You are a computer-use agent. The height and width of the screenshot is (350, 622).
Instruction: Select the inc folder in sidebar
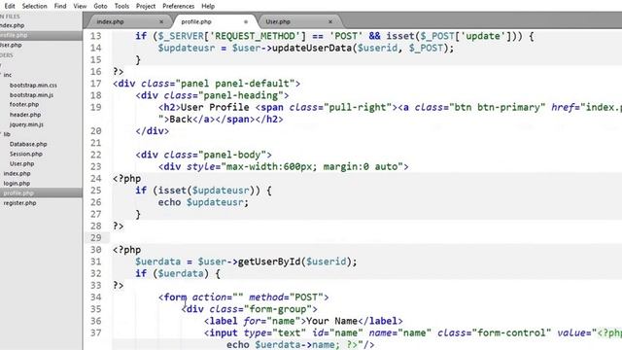coord(8,75)
